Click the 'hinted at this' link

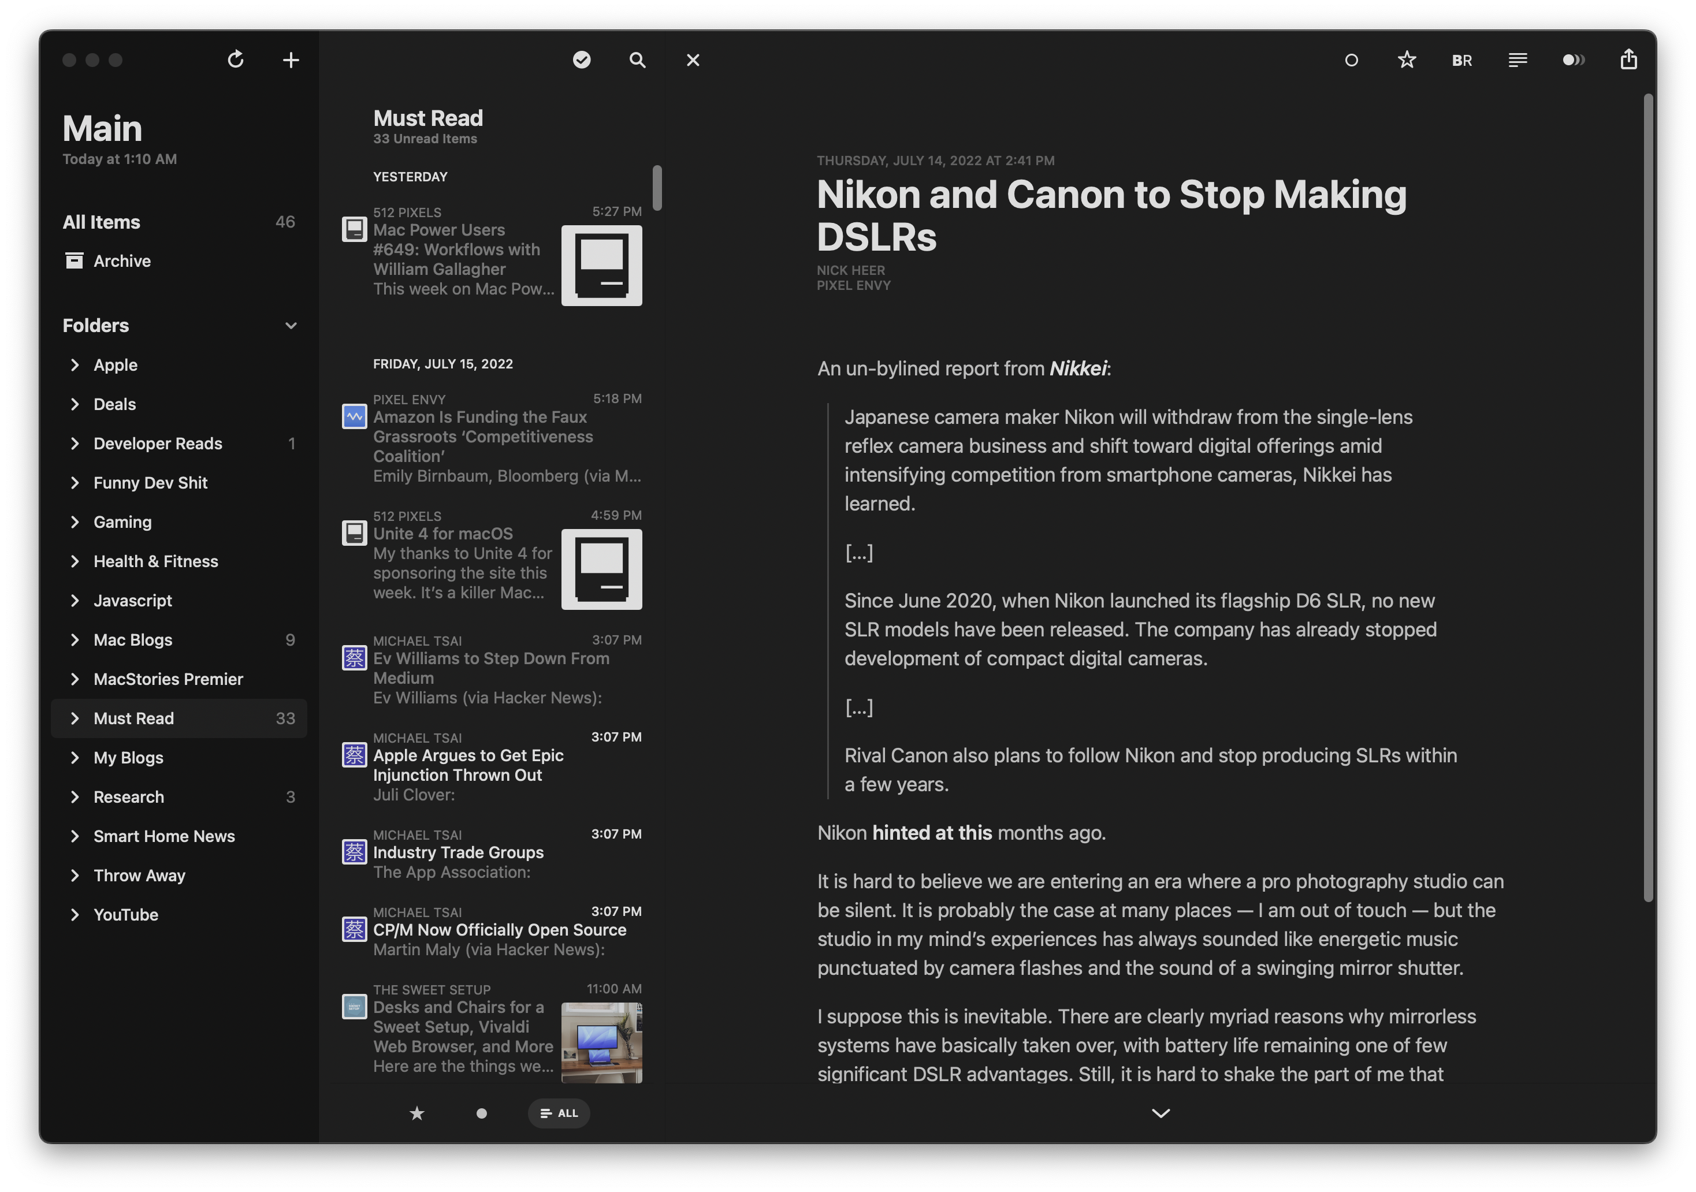(932, 832)
